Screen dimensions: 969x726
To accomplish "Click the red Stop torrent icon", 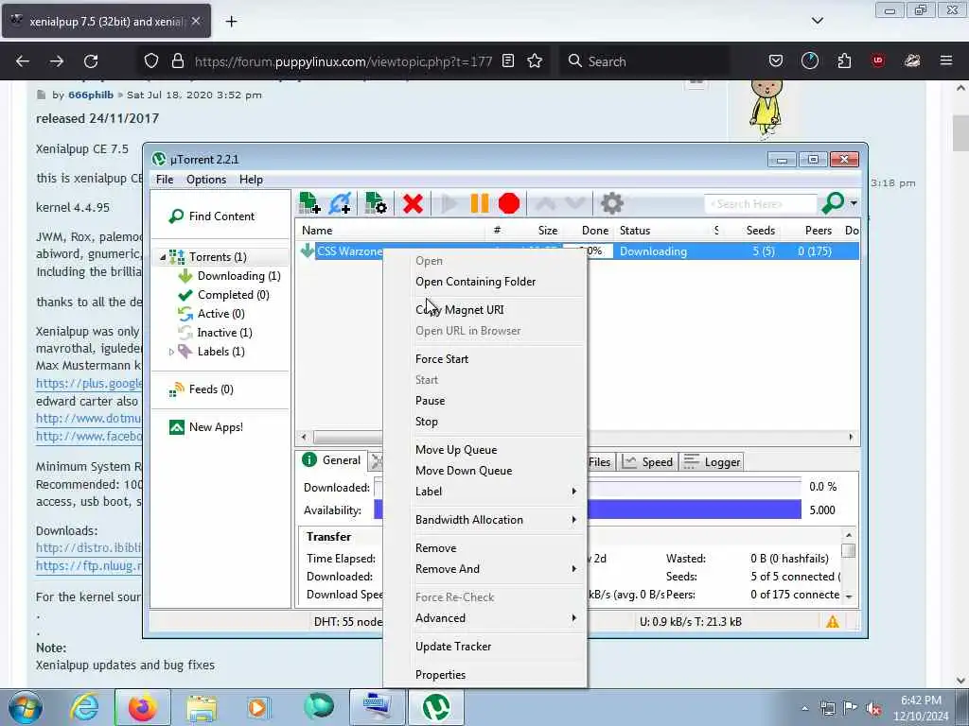I will (508, 204).
